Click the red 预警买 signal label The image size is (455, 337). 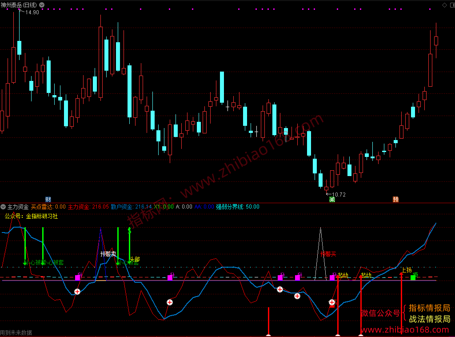(328, 254)
